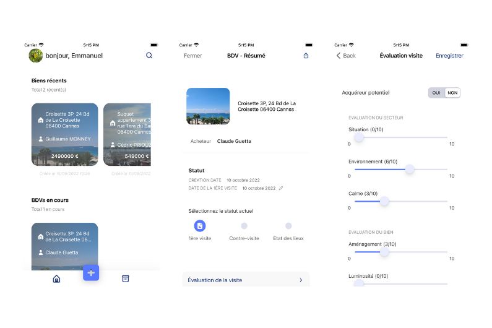Click the 1ère visite label
The image size is (492, 328).
pos(200,238)
